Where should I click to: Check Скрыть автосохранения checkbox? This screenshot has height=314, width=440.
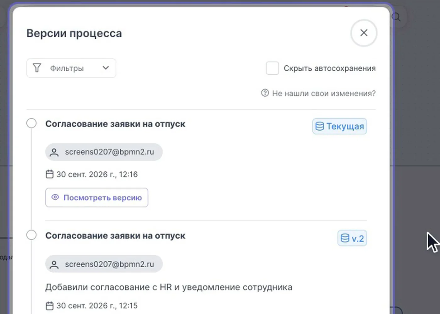point(272,68)
